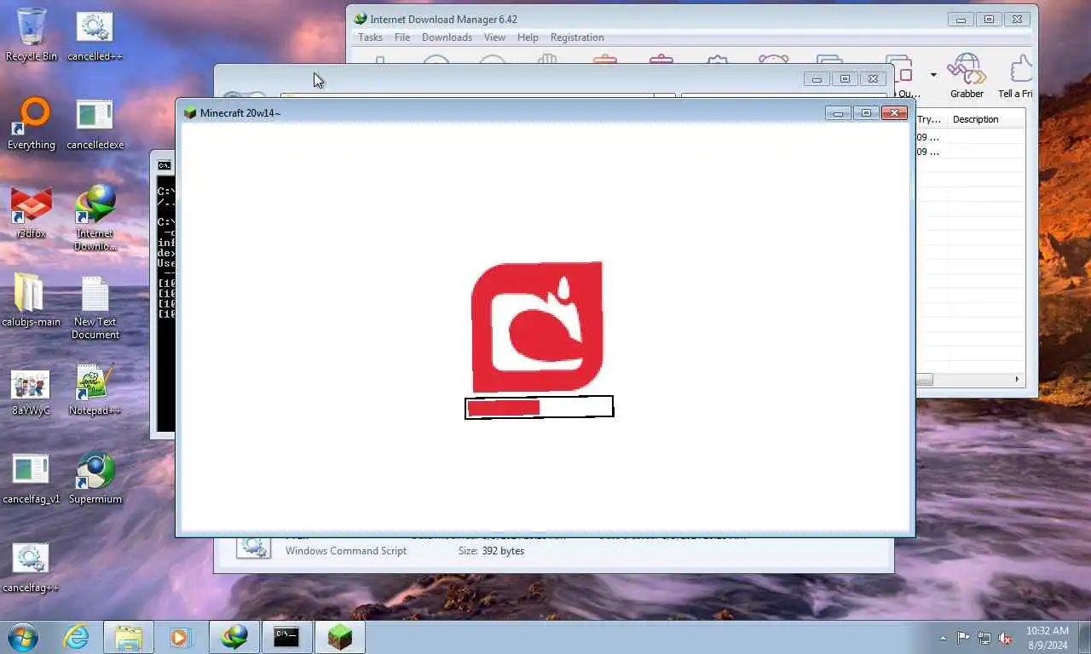Open the Windows Start menu

pos(23,637)
